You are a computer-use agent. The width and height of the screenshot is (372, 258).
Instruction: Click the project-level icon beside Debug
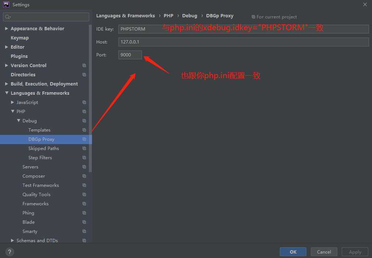coord(84,121)
